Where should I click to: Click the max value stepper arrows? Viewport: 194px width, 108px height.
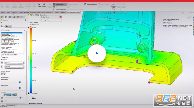pyautogui.click(x=23, y=62)
